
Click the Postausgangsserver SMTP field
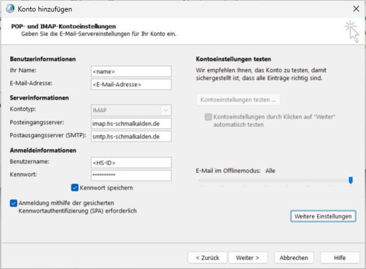click(131, 137)
